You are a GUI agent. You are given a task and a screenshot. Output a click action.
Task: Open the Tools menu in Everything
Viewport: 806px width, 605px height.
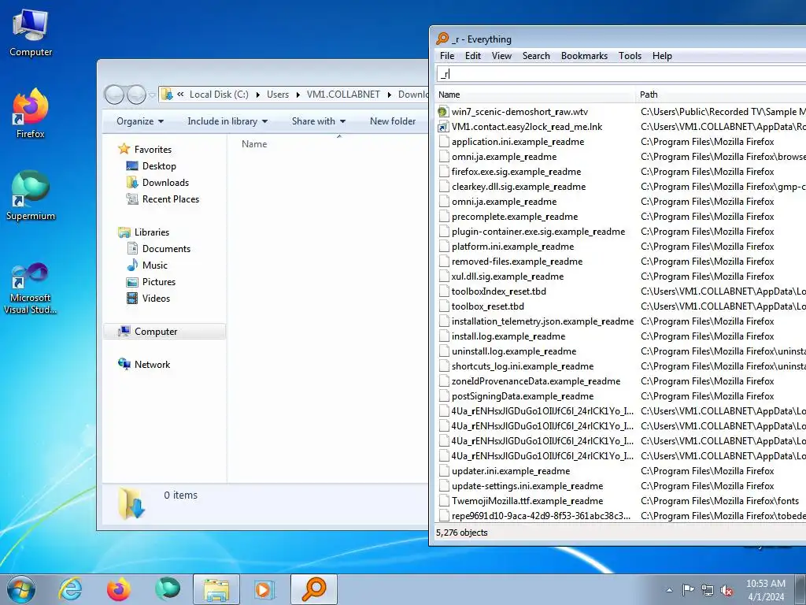(630, 56)
